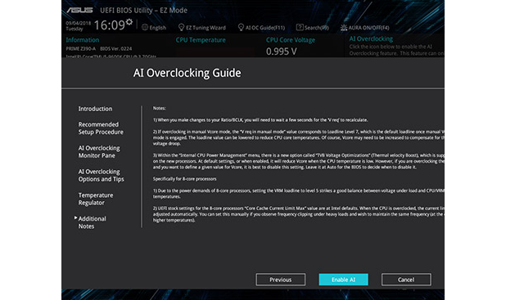Open Search (F9)
Image resolution: width=506 pixels, height=300 pixels.
[313, 28]
